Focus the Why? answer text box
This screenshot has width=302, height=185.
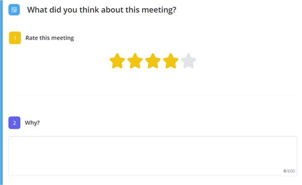pos(153,156)
